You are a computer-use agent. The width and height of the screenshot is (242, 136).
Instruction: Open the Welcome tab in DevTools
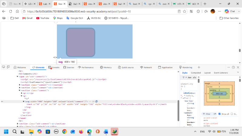[20, 67]
